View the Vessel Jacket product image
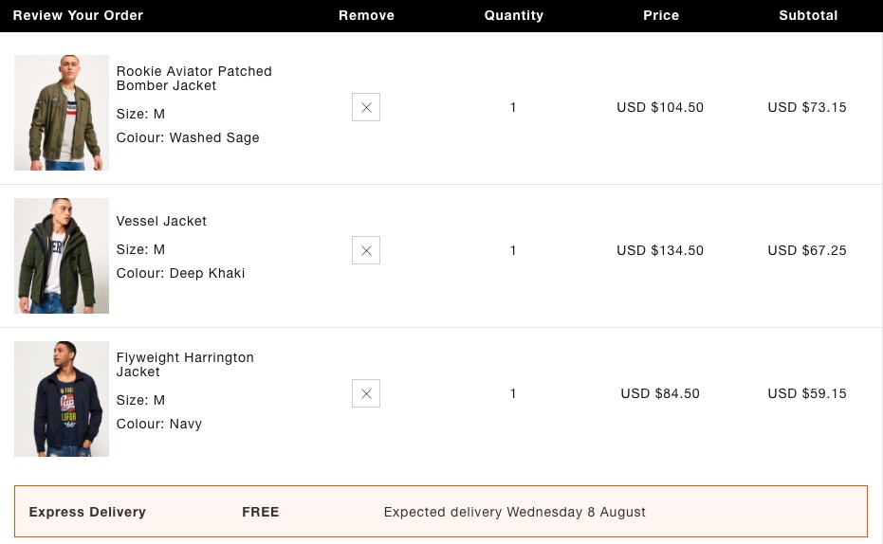The image size is (883, 544). [62, 256]
